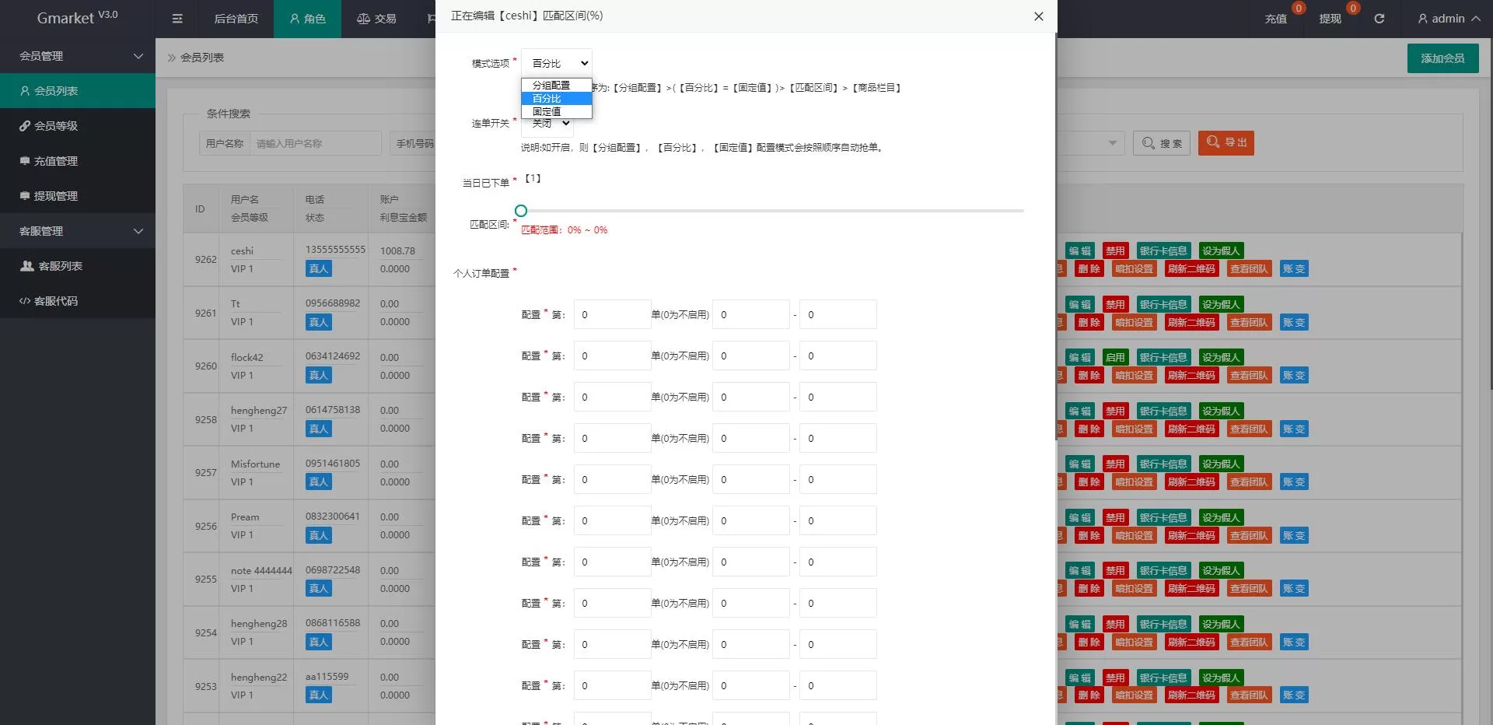Go to 充值管理 in the sidebar
The width and height of the screenshot is (1493, 725).
(x=78, y=161)
